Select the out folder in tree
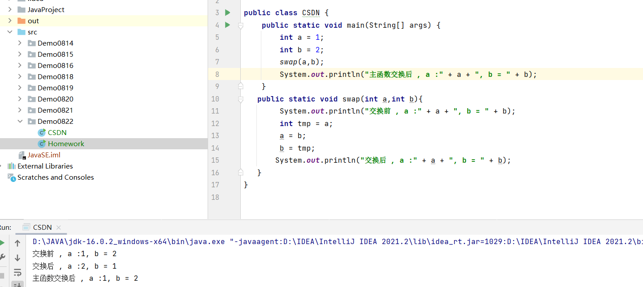Image resolution: width=643 pixels, height=287 pixels. [33, 21]
